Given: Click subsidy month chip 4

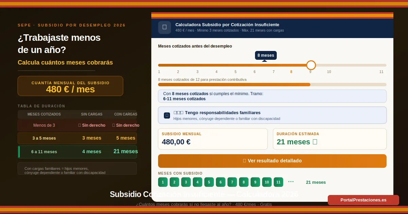Looking at the screenshot, I should pyautogui.click(x=198, y=182).
